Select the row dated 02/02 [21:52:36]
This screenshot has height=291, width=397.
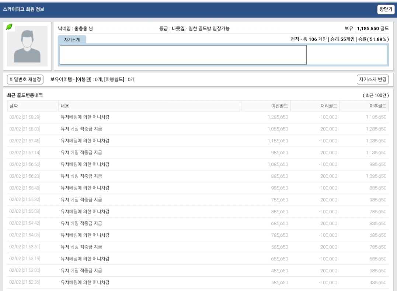pyautogui.click(x=198, y=283)
